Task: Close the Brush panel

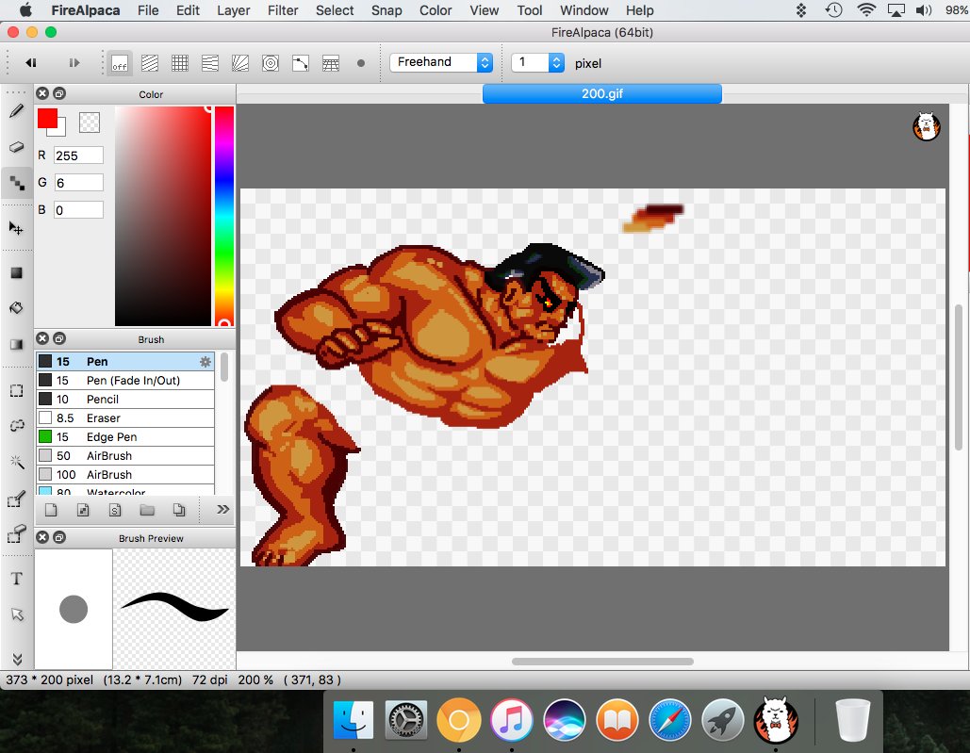Action: (x=42, y=338)
